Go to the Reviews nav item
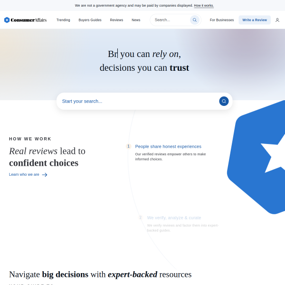The image size is (285, 285). point(116,20)
